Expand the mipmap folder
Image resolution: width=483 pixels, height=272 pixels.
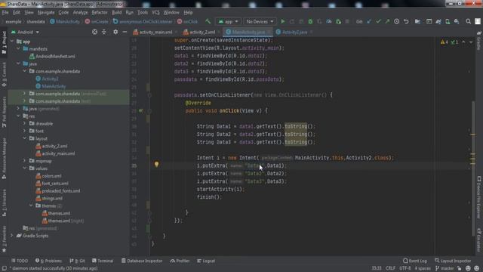pos(25,161)
